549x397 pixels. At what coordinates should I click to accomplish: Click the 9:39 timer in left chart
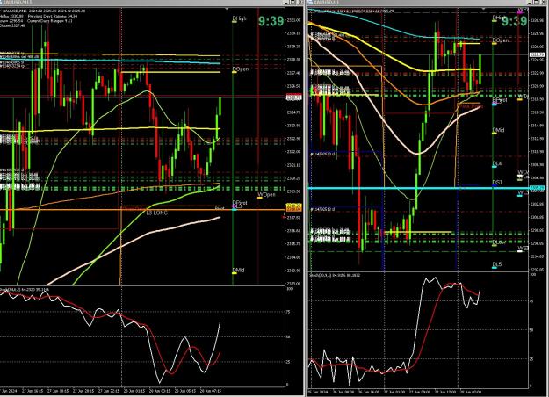[x=271, y=21]
